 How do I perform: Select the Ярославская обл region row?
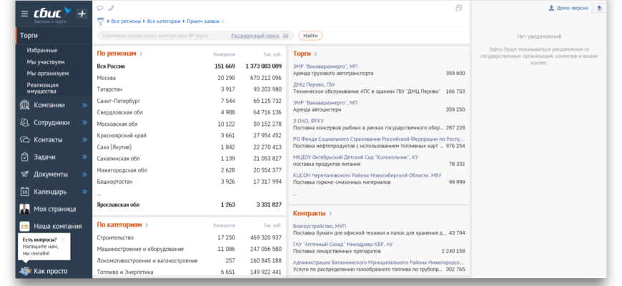(189, 205)
